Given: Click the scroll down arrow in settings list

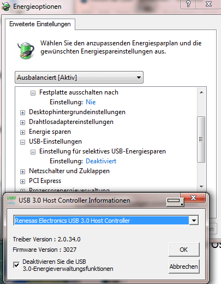Looking at the screenshot, I should [201, 186].
